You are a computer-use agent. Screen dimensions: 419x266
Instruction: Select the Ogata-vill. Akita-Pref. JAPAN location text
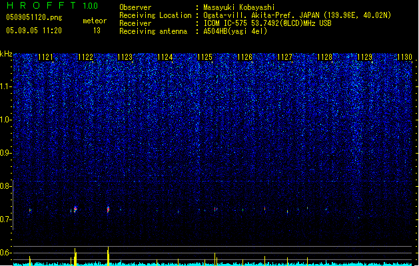coord(297,15)
